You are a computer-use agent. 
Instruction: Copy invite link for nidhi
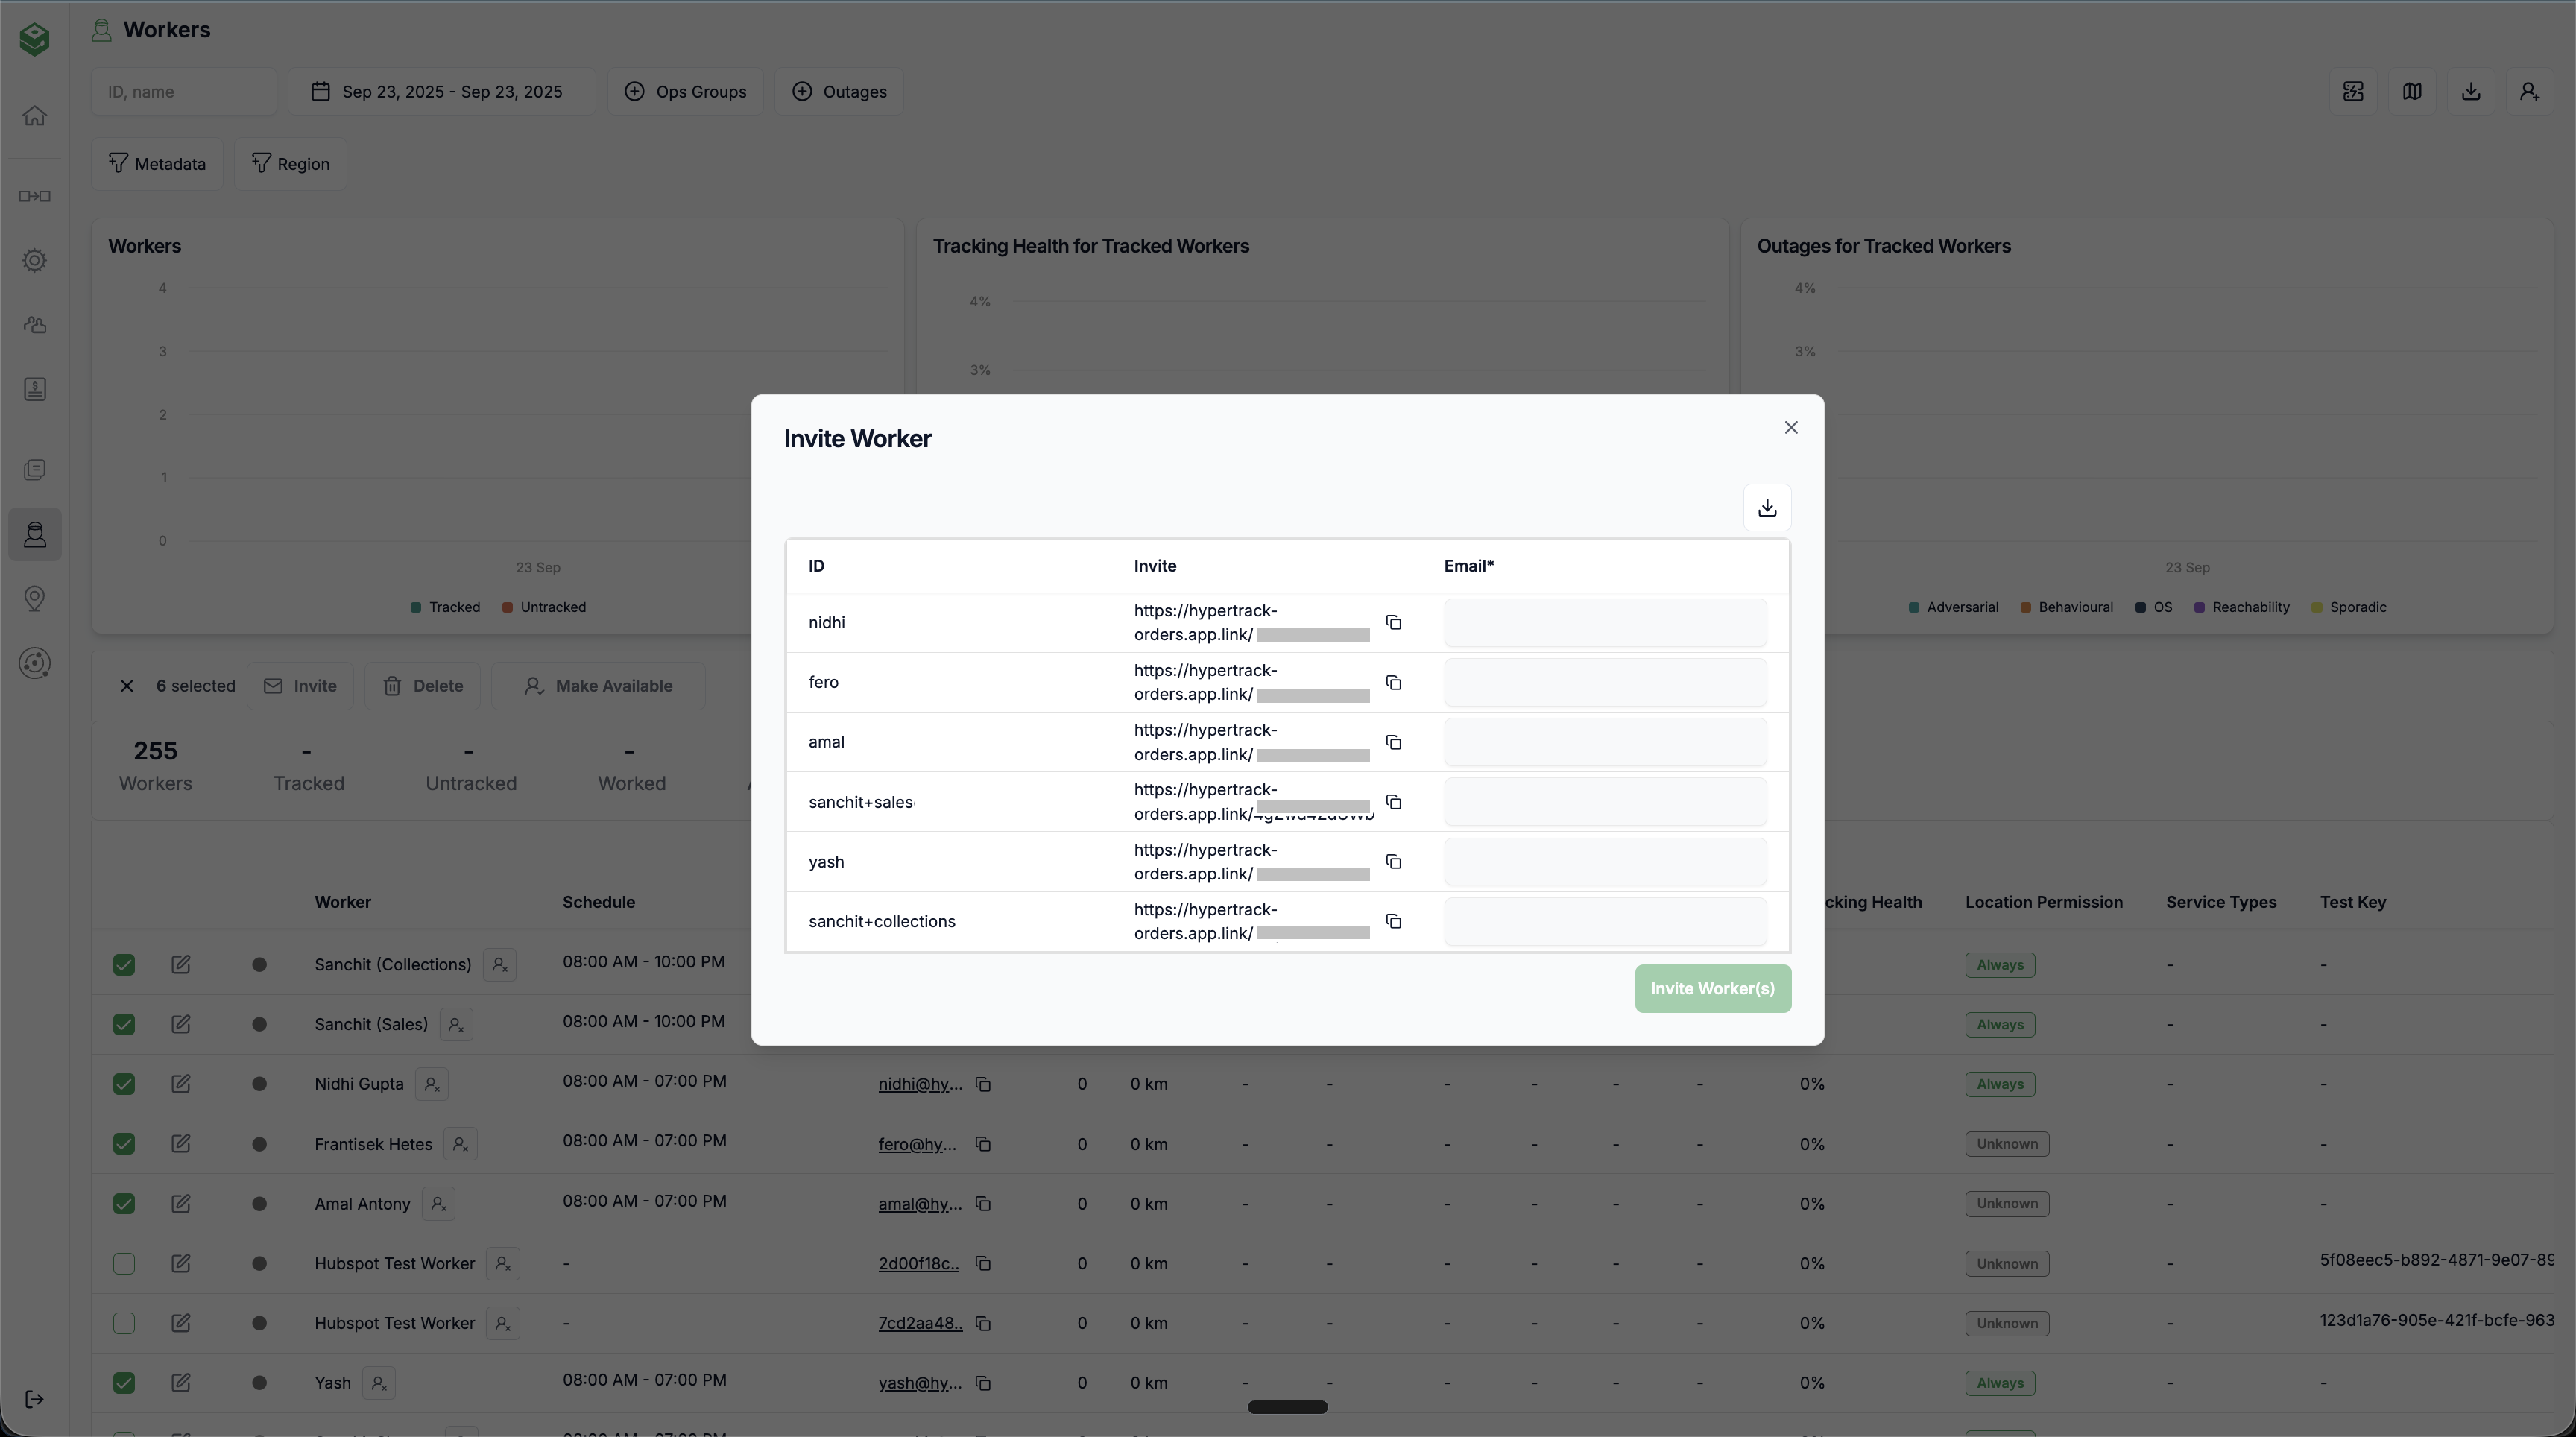(1393, 623)
